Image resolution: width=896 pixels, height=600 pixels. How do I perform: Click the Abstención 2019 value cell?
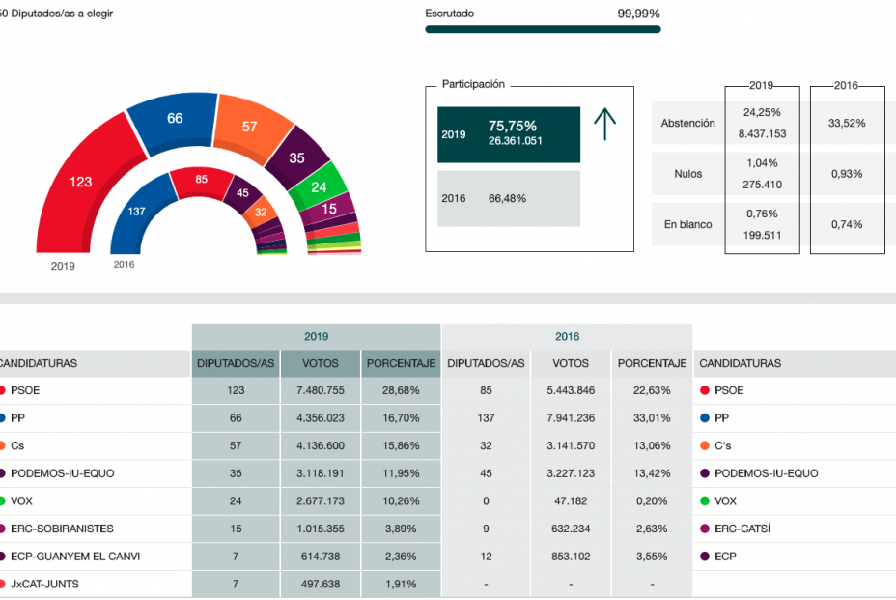tap(762, 123)
